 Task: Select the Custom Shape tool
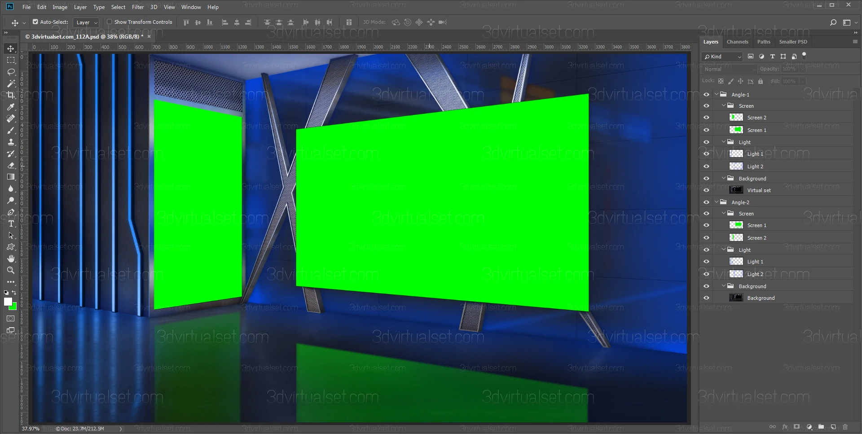point(11,247)
